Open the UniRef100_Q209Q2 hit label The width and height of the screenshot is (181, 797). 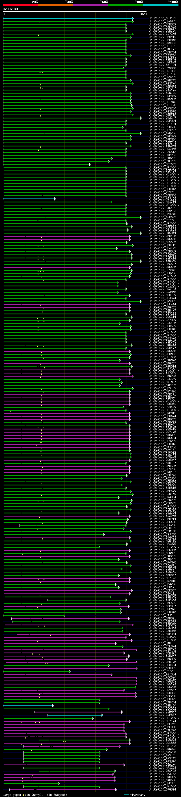coord(162,21)
